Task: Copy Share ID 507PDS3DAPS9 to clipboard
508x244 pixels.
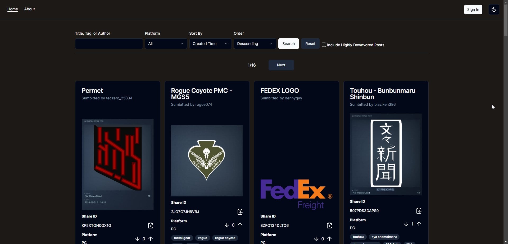Action: coord(419,211)
